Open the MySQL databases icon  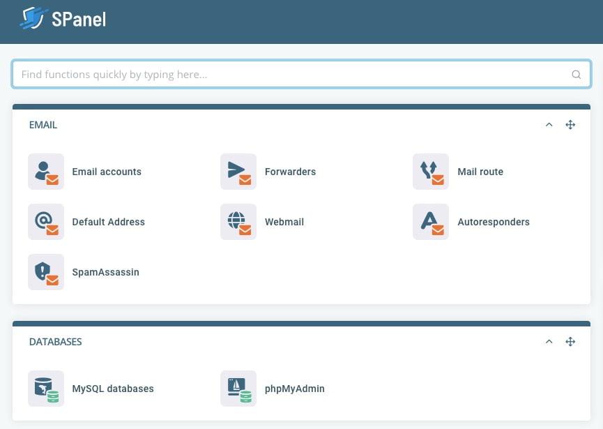46,389
